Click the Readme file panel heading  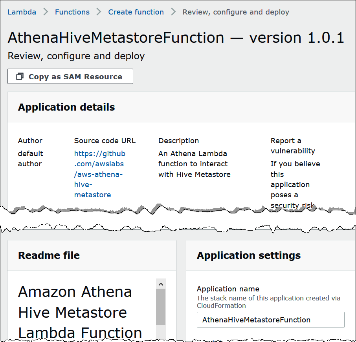pyautogui.click(x=49, y=255)
